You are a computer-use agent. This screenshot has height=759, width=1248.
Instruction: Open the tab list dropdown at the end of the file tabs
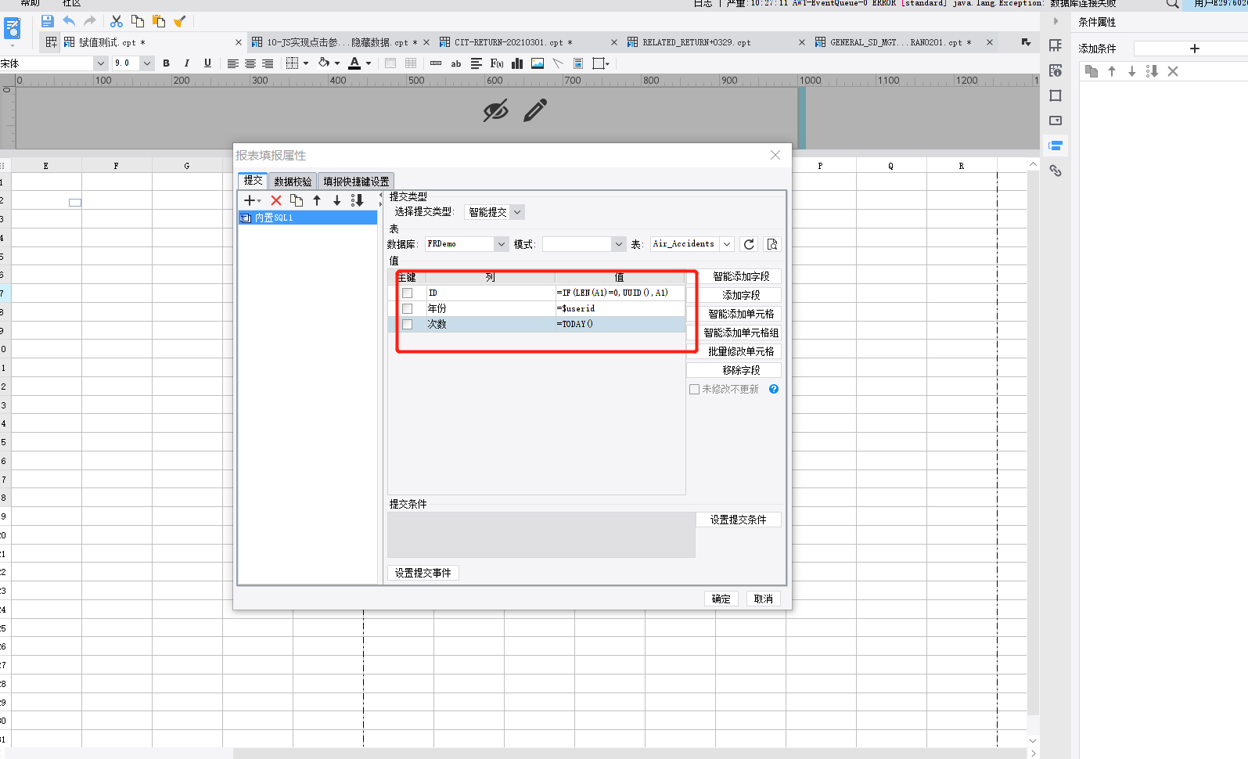(1026, 42)
